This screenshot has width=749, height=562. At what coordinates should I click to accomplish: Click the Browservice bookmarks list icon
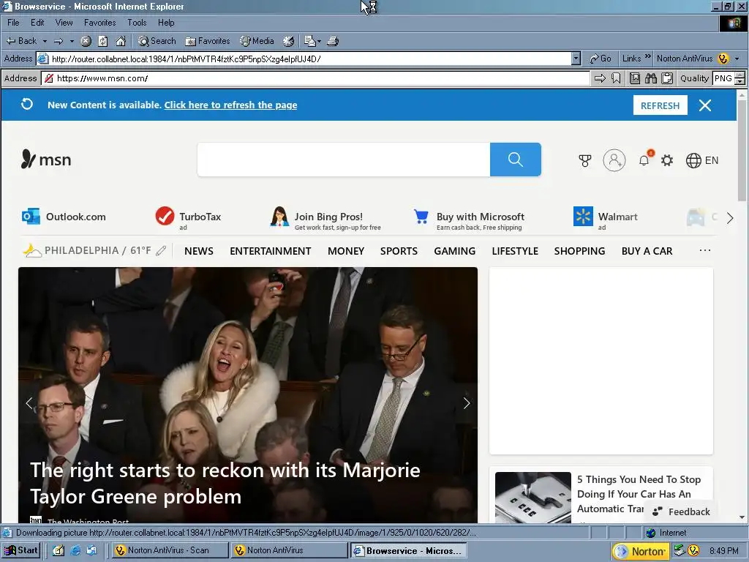pos(635,78)
